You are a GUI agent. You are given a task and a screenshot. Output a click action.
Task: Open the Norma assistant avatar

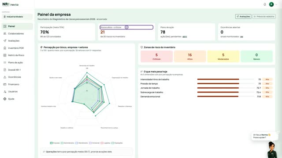[x=271, y=150]
